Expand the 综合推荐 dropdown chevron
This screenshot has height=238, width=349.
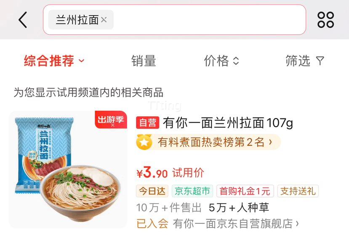coord(82,60)
